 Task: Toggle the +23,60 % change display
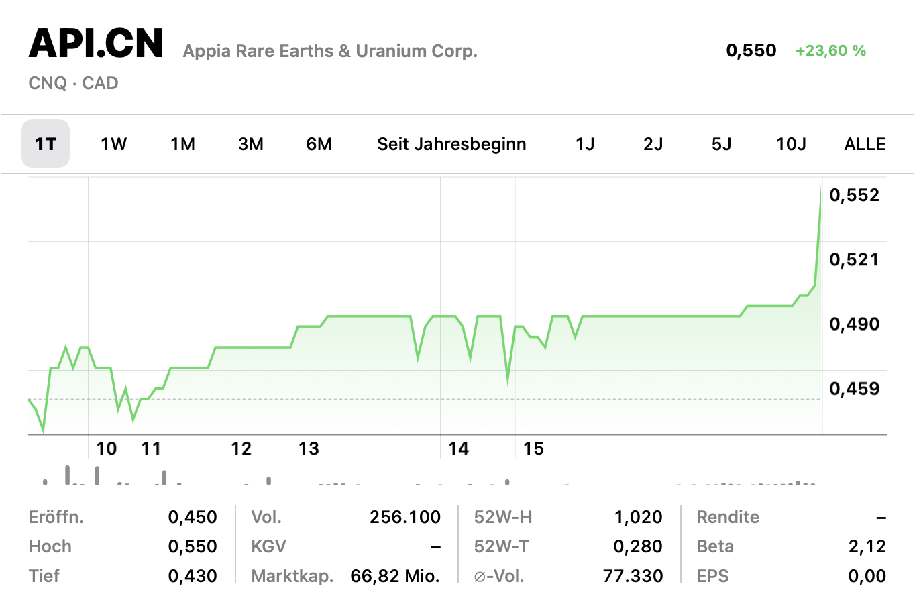(830, 51)
